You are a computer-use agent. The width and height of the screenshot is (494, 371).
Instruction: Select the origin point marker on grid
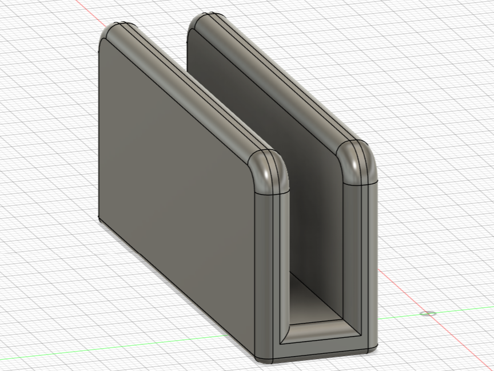(x=428, y=313)
